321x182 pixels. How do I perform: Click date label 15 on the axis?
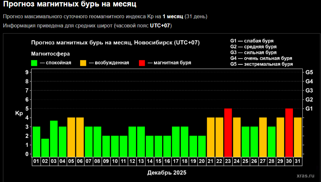[158, 161]
